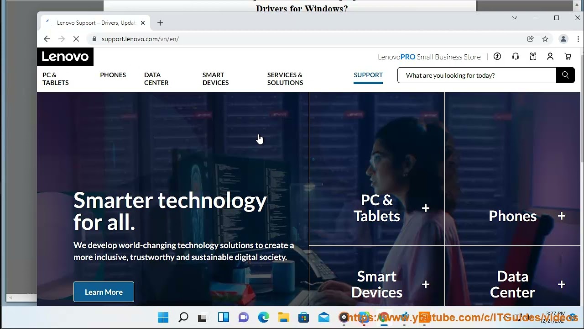
Task: Click the black search magnifier button
Action: tap(565, 75)
